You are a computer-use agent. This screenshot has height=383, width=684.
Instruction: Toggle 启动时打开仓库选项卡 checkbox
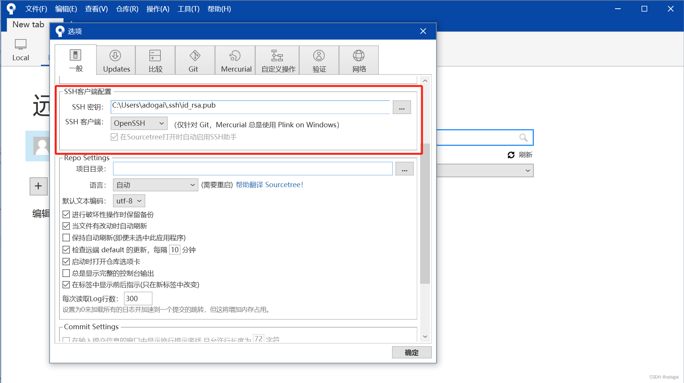tap(66, 261)
